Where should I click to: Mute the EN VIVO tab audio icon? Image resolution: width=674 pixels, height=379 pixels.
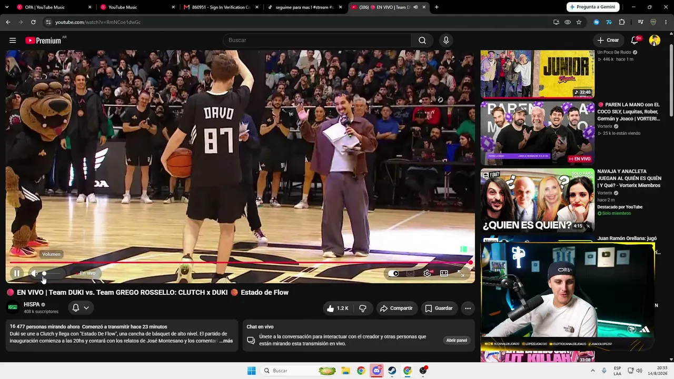point(415,7)
